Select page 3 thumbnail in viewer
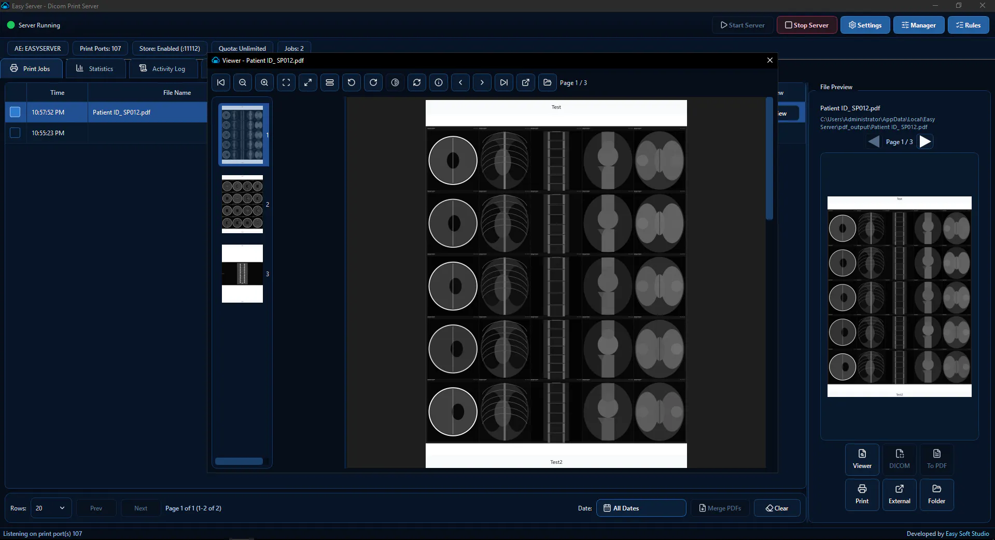The height and width of the screenshot is (540, 995). click(x=242, y=274)
